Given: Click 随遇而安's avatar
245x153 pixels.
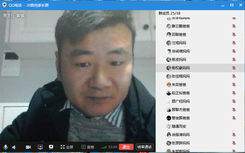Looking at the screenshot, I should 169,126.
